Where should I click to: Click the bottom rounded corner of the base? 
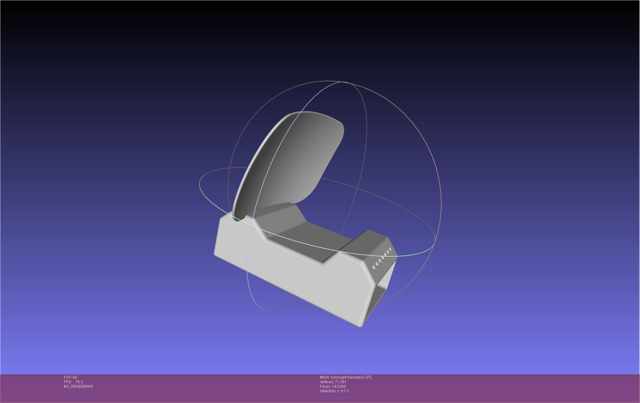[x=360, y=324]
